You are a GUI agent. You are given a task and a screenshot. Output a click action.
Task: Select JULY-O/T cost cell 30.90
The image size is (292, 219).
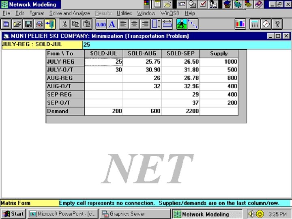pyautogui.click(x=142, y=70)
